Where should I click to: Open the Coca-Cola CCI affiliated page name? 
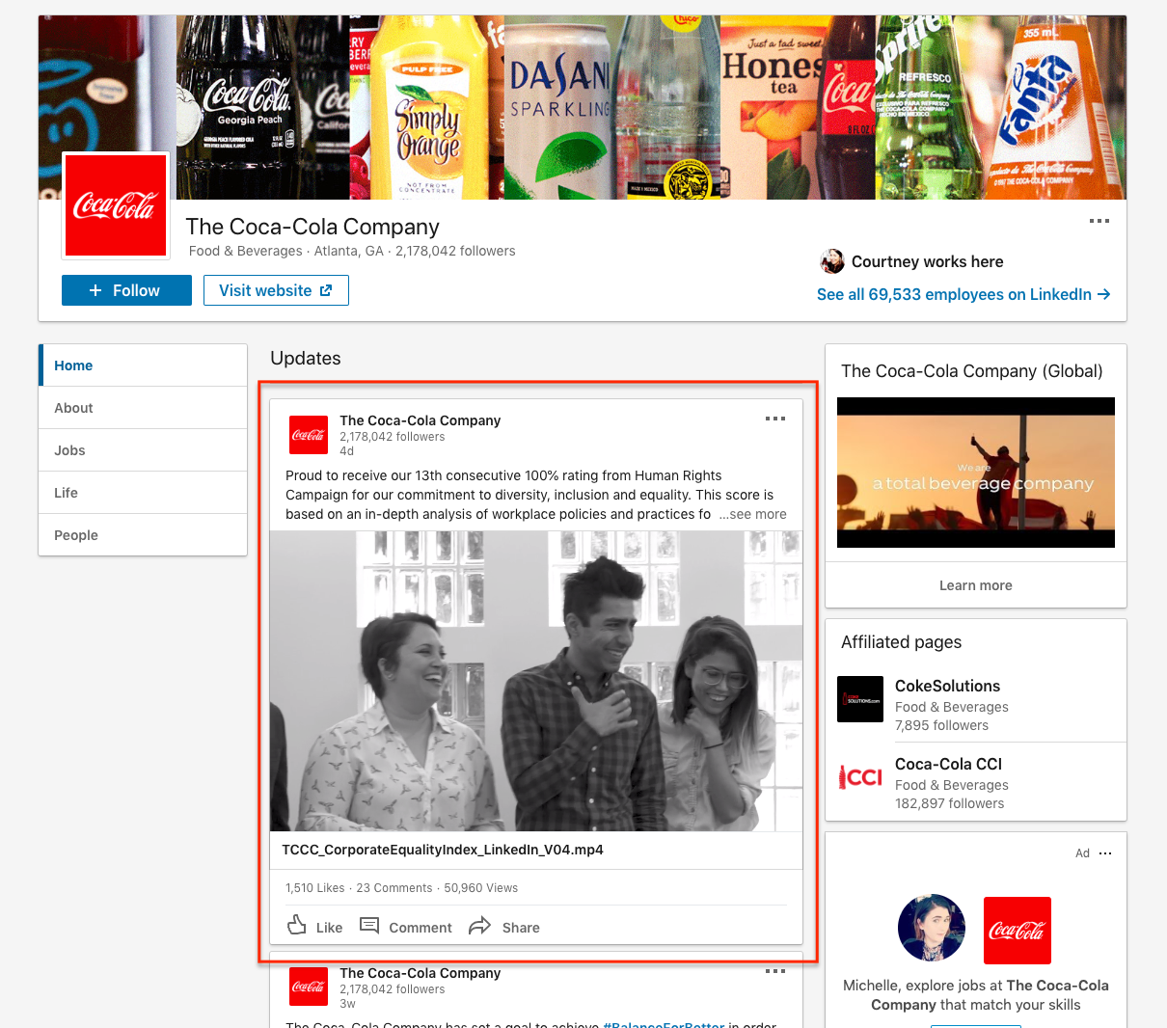tap(948, 764)
